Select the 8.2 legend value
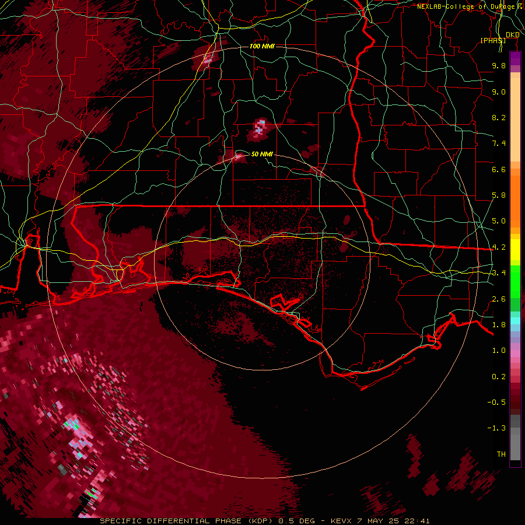Viewport: 525px width, 525px height. tap(499, 117)
